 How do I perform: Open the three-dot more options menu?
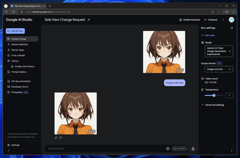(x=223, y=20)
